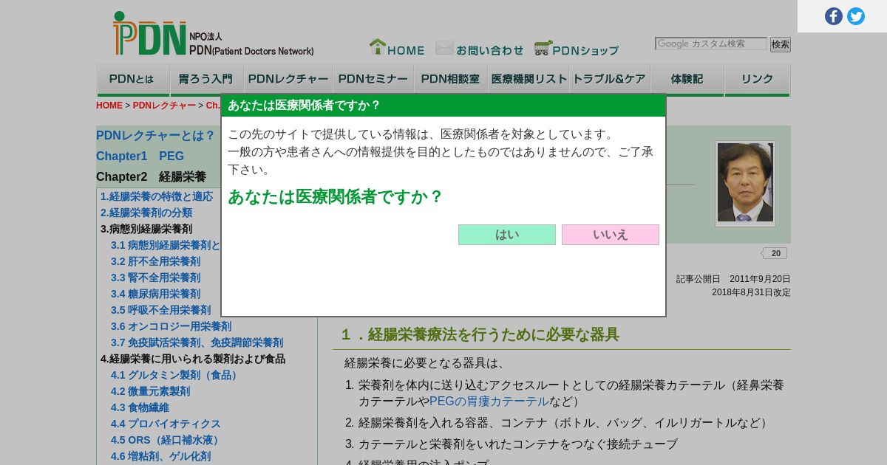Viewport: 887px width, 465px height.
Task: Open お問い合わせ contact link with envelope icon
Action: pos(479,49)
